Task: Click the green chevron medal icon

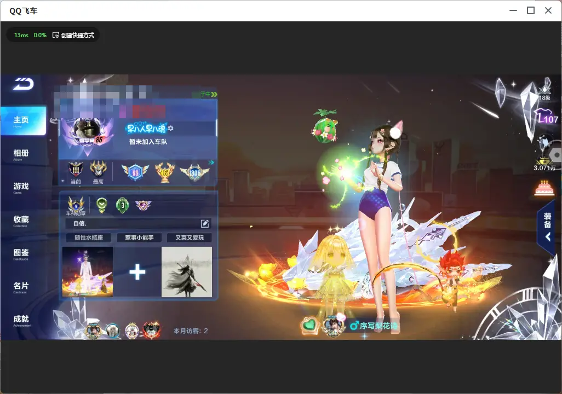Action: (x=102, y=205)
